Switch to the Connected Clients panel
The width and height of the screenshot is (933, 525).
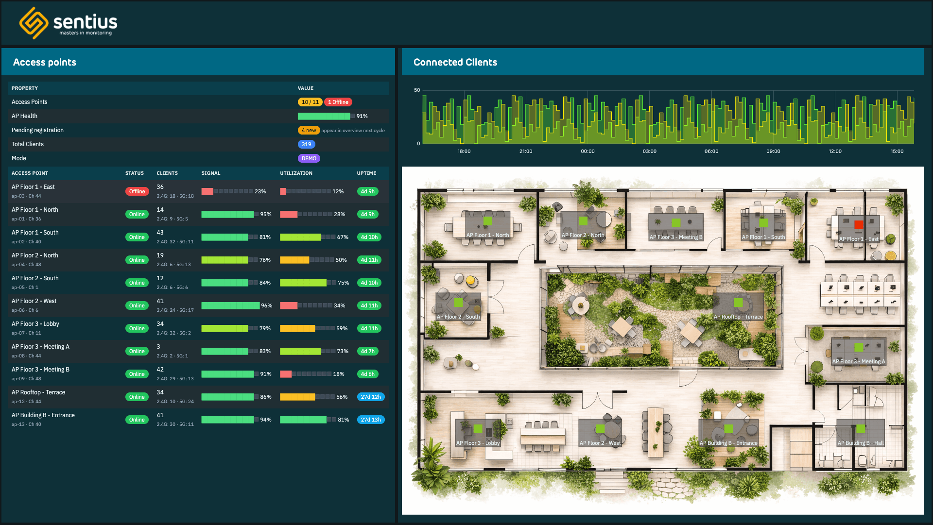click(455, 62)
